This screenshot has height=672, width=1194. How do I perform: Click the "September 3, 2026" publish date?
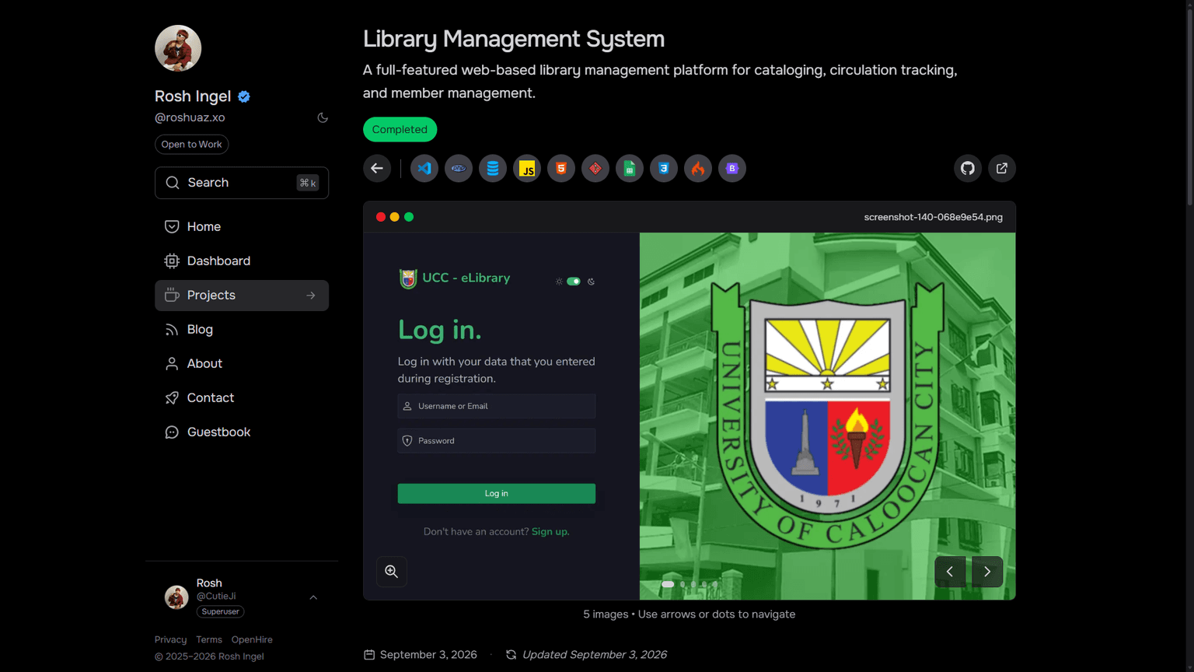(x=428, y=655)
